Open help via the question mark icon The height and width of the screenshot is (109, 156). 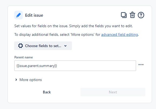coord(141,15)
